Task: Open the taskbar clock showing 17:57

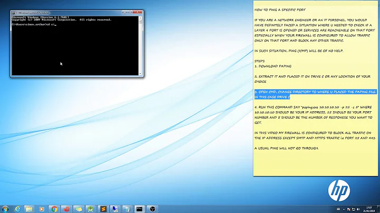Action: pyautogui.click(x=369, y=209)
